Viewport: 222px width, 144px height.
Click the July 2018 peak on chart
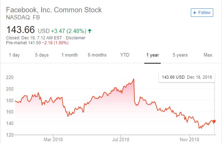point(134,79)
